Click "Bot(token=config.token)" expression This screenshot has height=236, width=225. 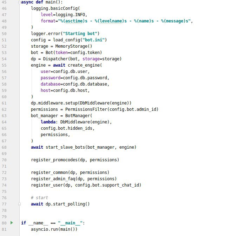point(74,53)
